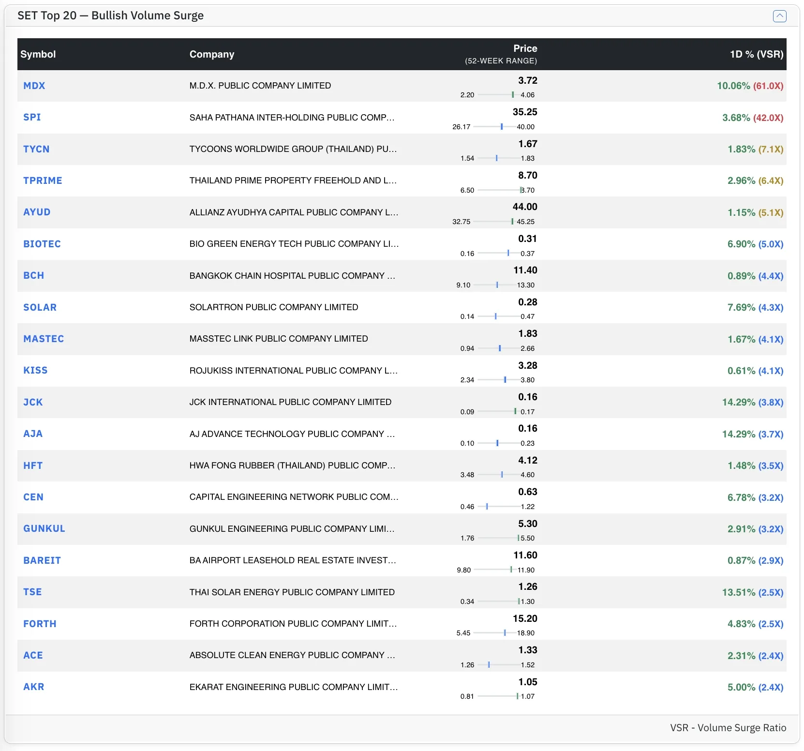The image size is (804, 751).
Task: Click the THAI SOLAR ENERGY company name
Action: [292, 592]
